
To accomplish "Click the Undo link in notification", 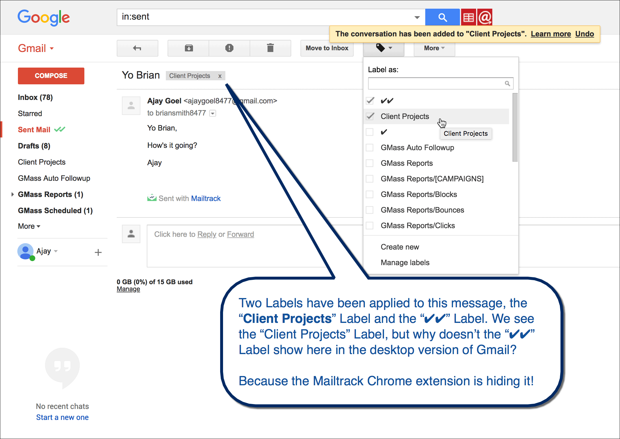I will [x=584, y=34].
